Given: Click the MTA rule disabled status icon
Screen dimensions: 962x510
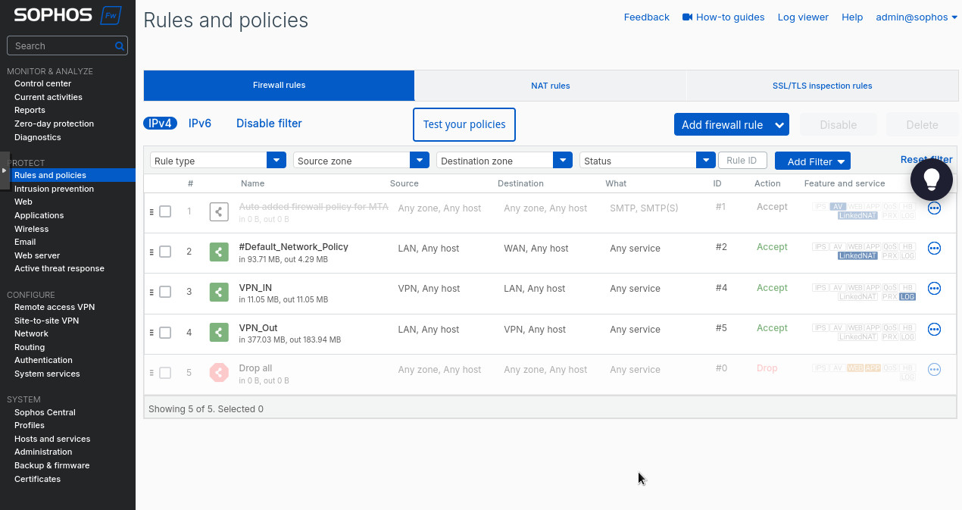Looking at the screenshot, I should 219,211.
